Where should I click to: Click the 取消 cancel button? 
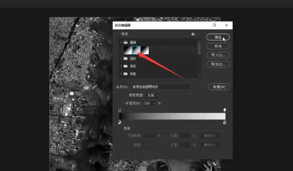click(218, 46)
